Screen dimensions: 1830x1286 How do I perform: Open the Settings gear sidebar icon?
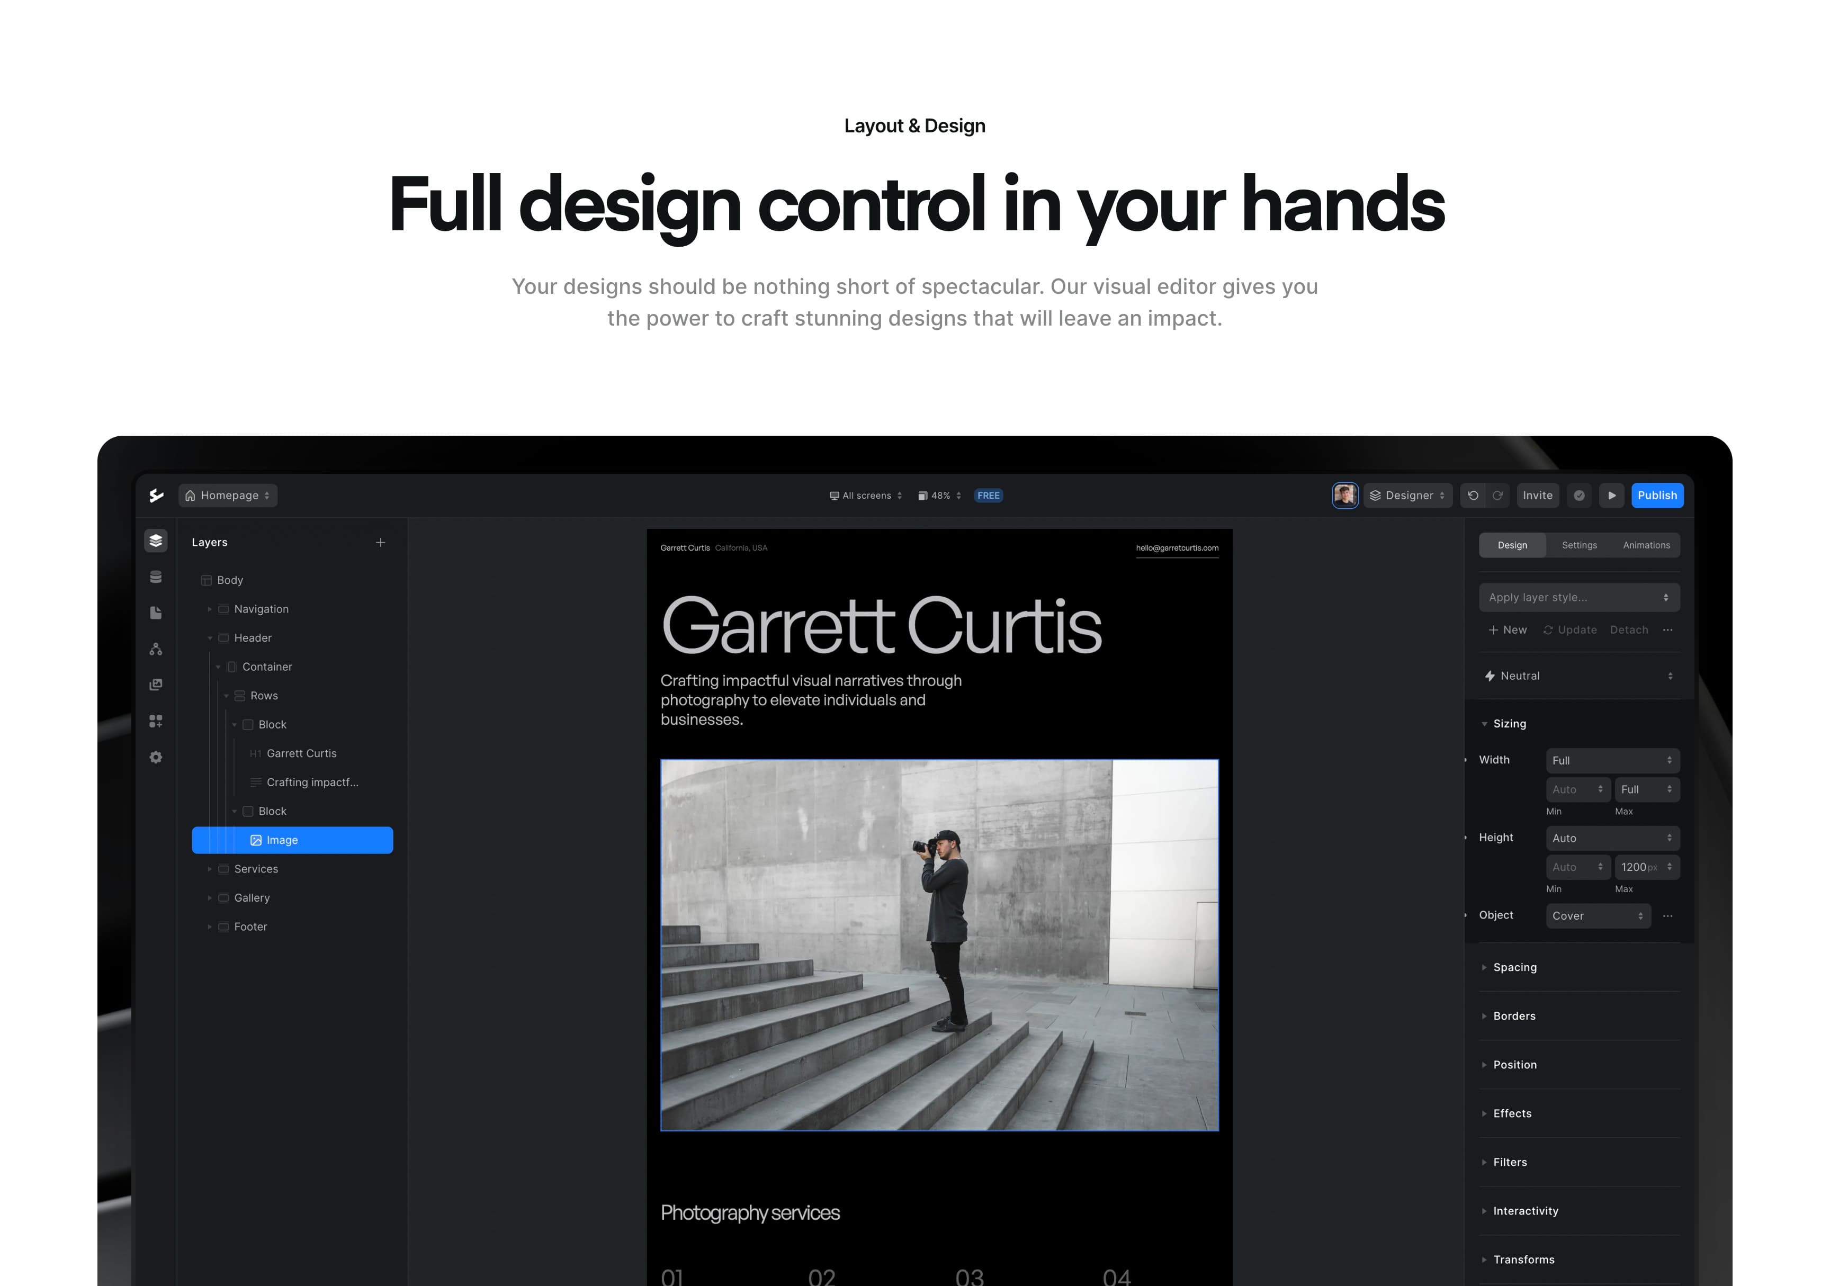(156, 757)
